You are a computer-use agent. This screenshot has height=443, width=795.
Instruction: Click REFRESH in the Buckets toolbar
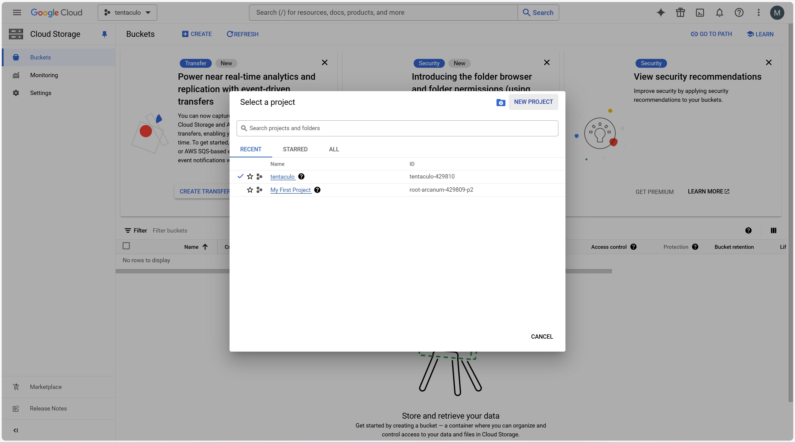pyautogui.click(x=242, y=34)
